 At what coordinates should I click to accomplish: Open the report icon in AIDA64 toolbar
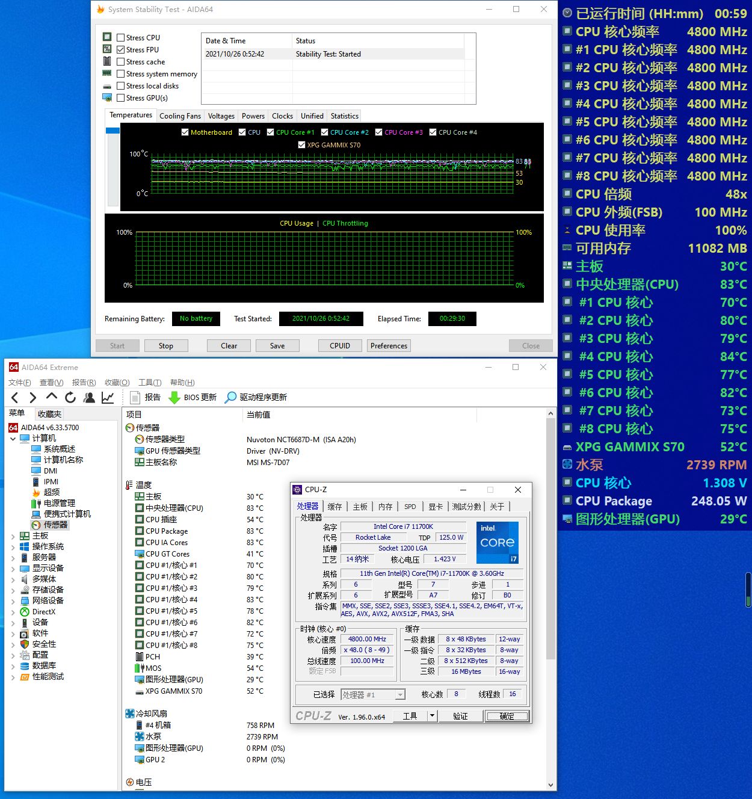tap(135, 398)
